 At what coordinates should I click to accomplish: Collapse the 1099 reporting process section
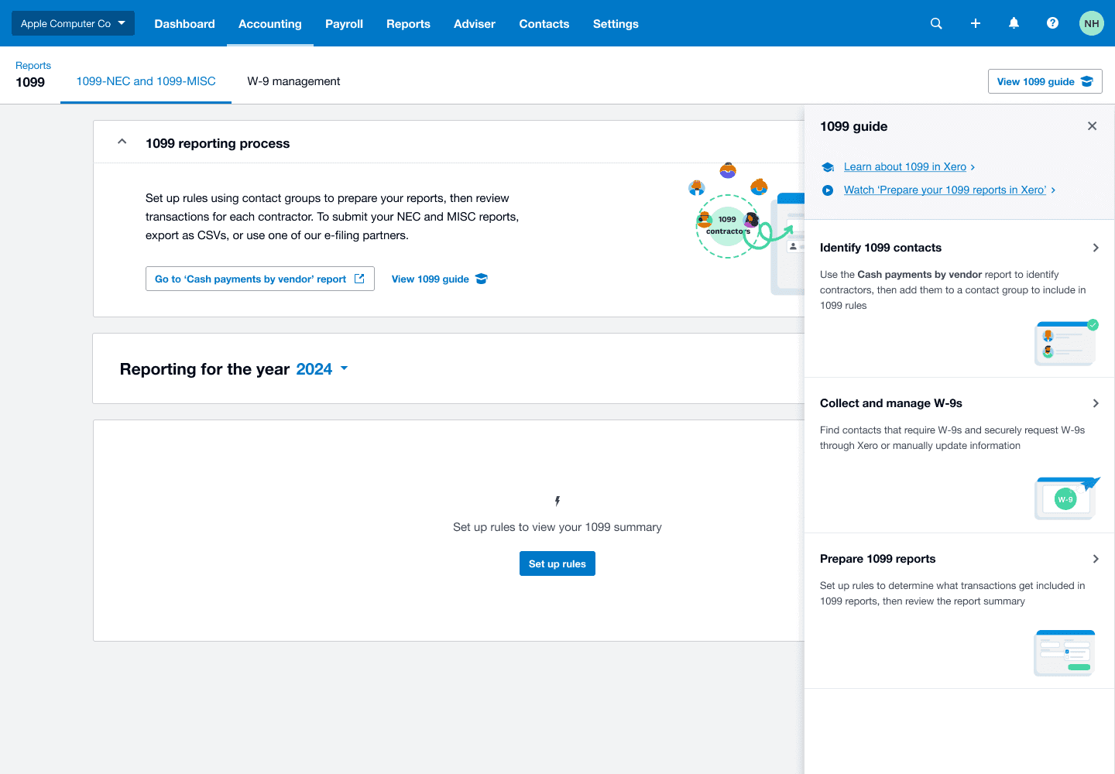(122, 142)
